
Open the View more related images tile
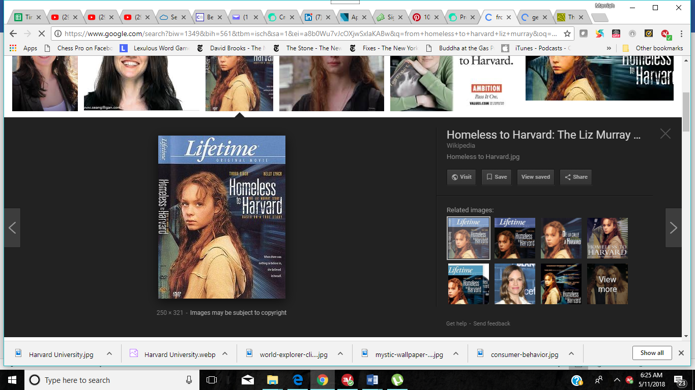tap(607, 284)
